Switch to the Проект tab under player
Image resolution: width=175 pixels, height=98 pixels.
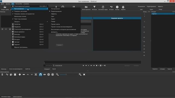click(54, 69)
